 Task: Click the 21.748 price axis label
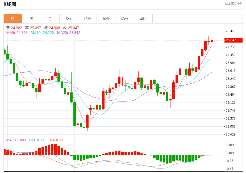coord(231,110)
